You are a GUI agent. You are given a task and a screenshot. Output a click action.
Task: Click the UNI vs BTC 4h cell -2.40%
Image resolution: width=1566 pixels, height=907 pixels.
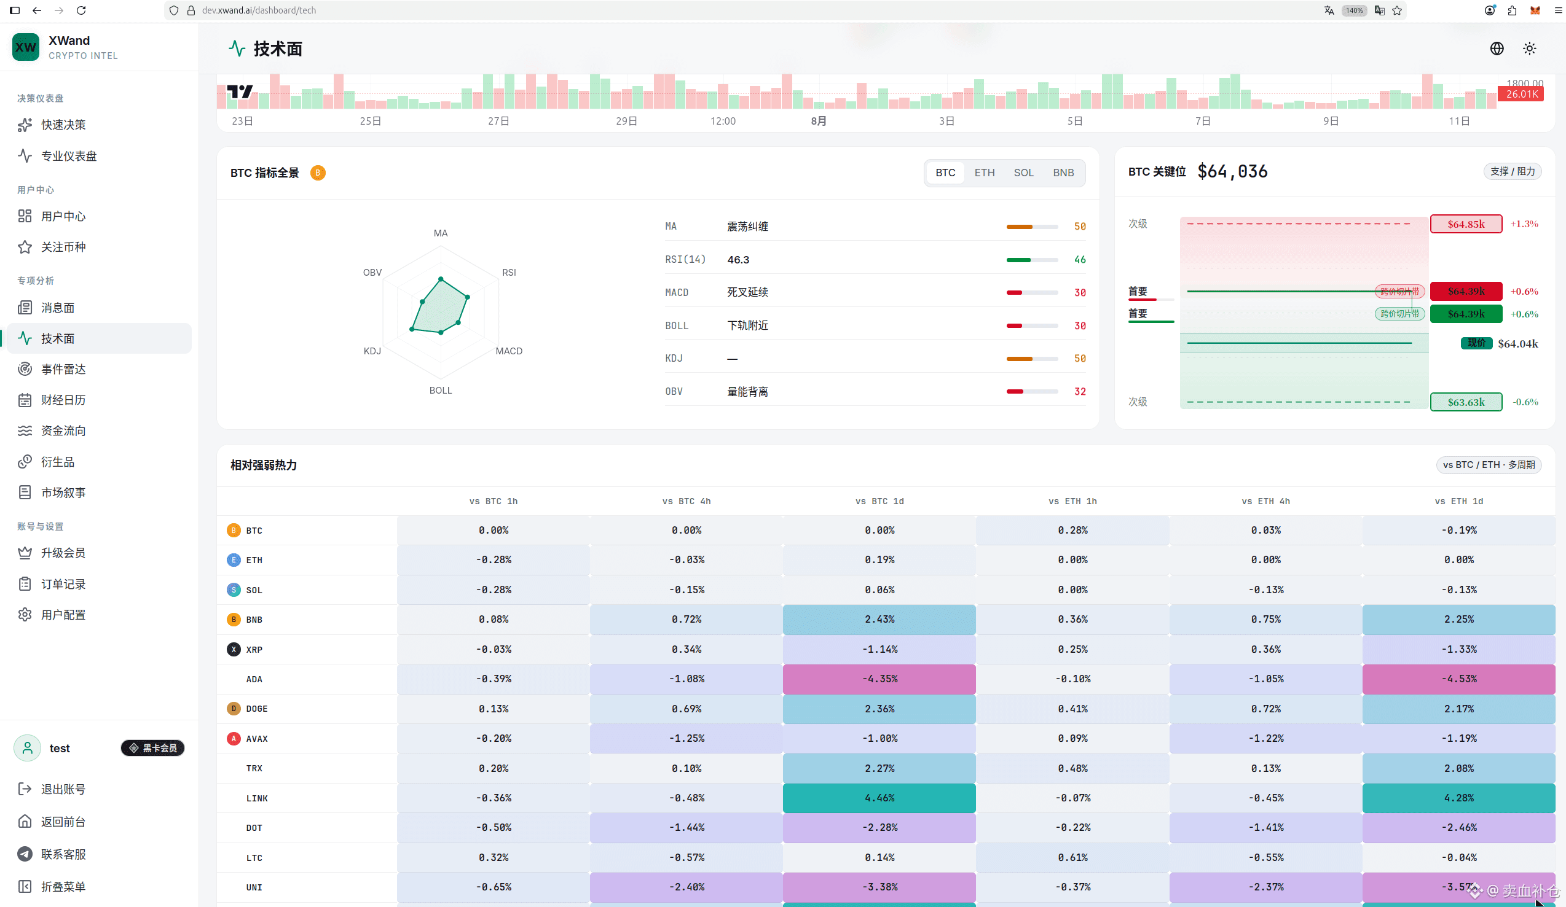(686, 887)
